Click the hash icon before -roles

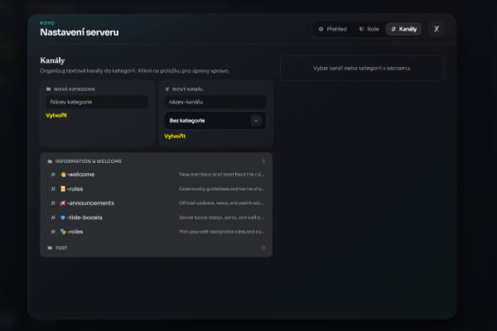[x=53, y=232]
